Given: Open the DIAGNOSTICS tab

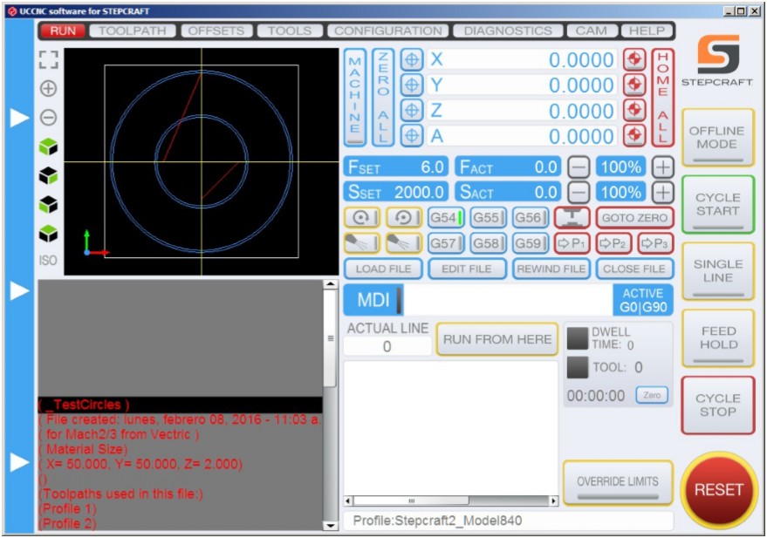Looking at the screenshot, I should [508, 31].
